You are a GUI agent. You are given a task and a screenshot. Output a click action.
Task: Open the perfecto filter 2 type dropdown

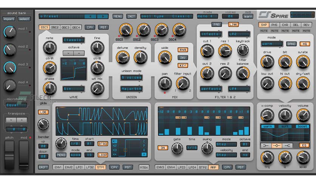(211, 89)
